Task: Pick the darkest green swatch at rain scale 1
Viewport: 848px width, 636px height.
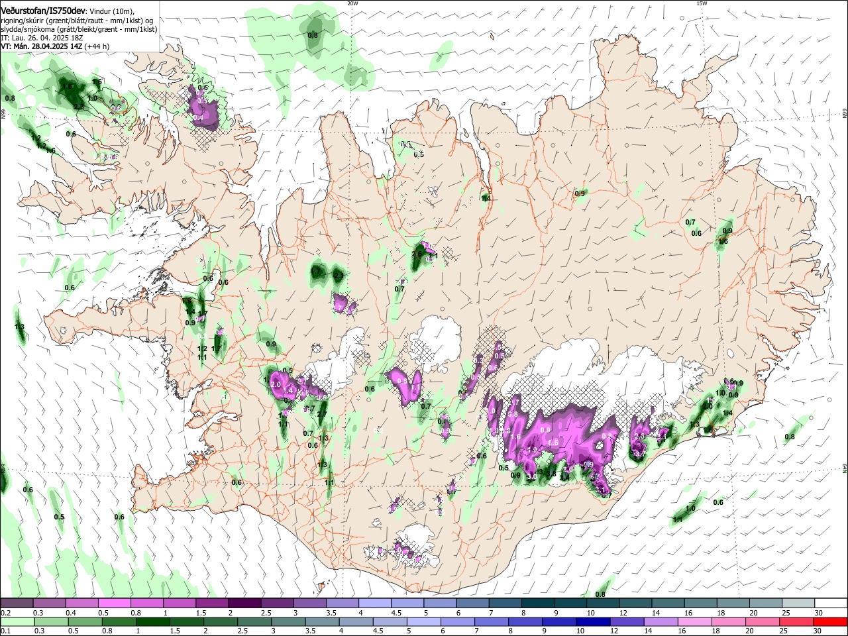Action: point(152,621)
